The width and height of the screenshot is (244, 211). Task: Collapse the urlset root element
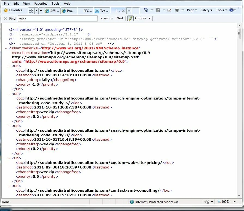6,48
